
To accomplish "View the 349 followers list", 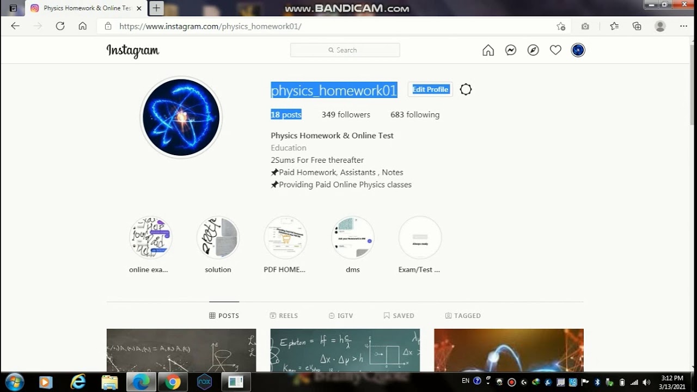I will pyautogui.click(x=346, y=115).
